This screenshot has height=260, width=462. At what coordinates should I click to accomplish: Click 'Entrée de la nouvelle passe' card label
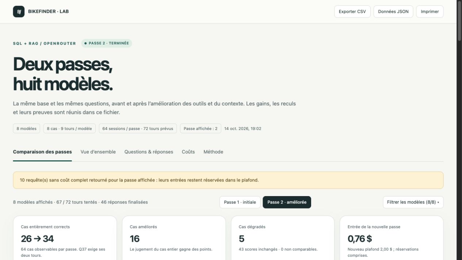coord(374,227)
